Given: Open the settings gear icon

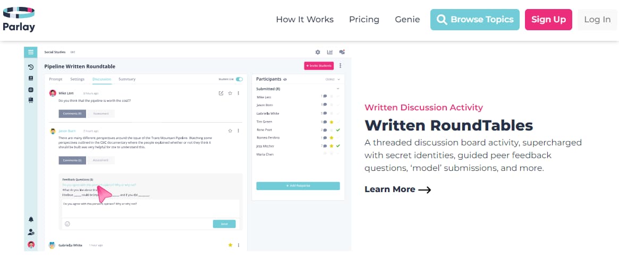Looking at the screenshot, I should tap(317, 52).
